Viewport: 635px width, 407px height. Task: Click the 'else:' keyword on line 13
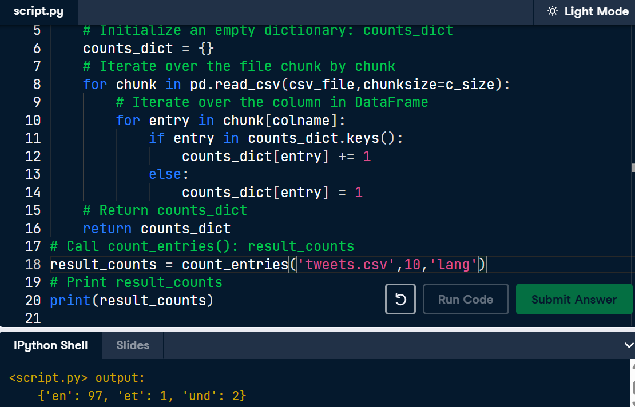pyautogui.click(x=168, y=174)
